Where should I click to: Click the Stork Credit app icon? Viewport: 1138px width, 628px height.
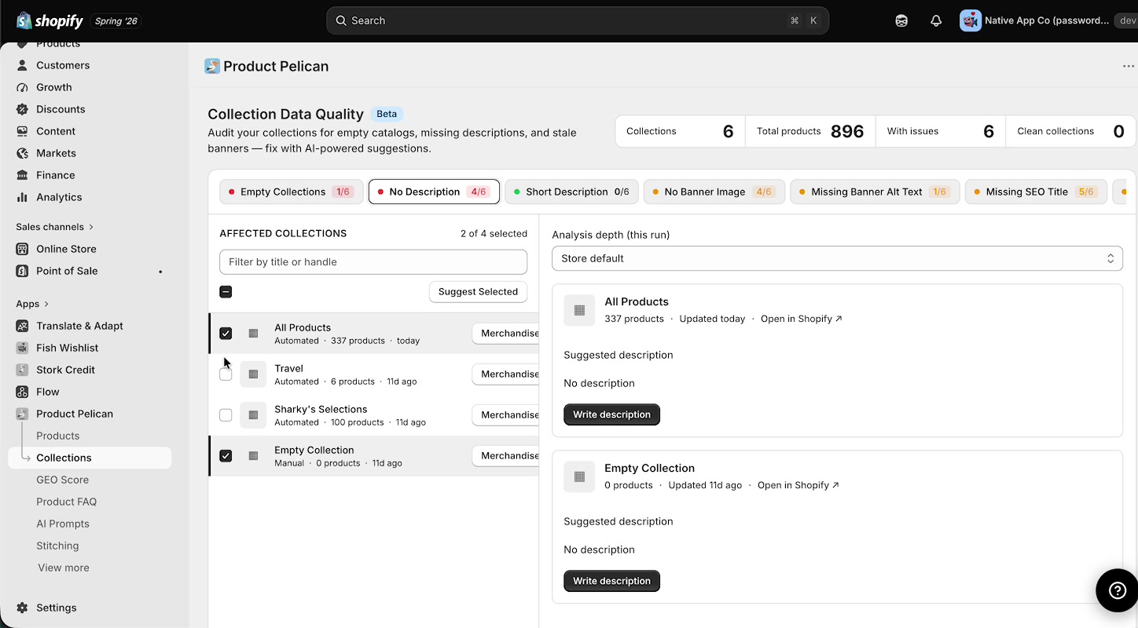(x=22, y=370)
